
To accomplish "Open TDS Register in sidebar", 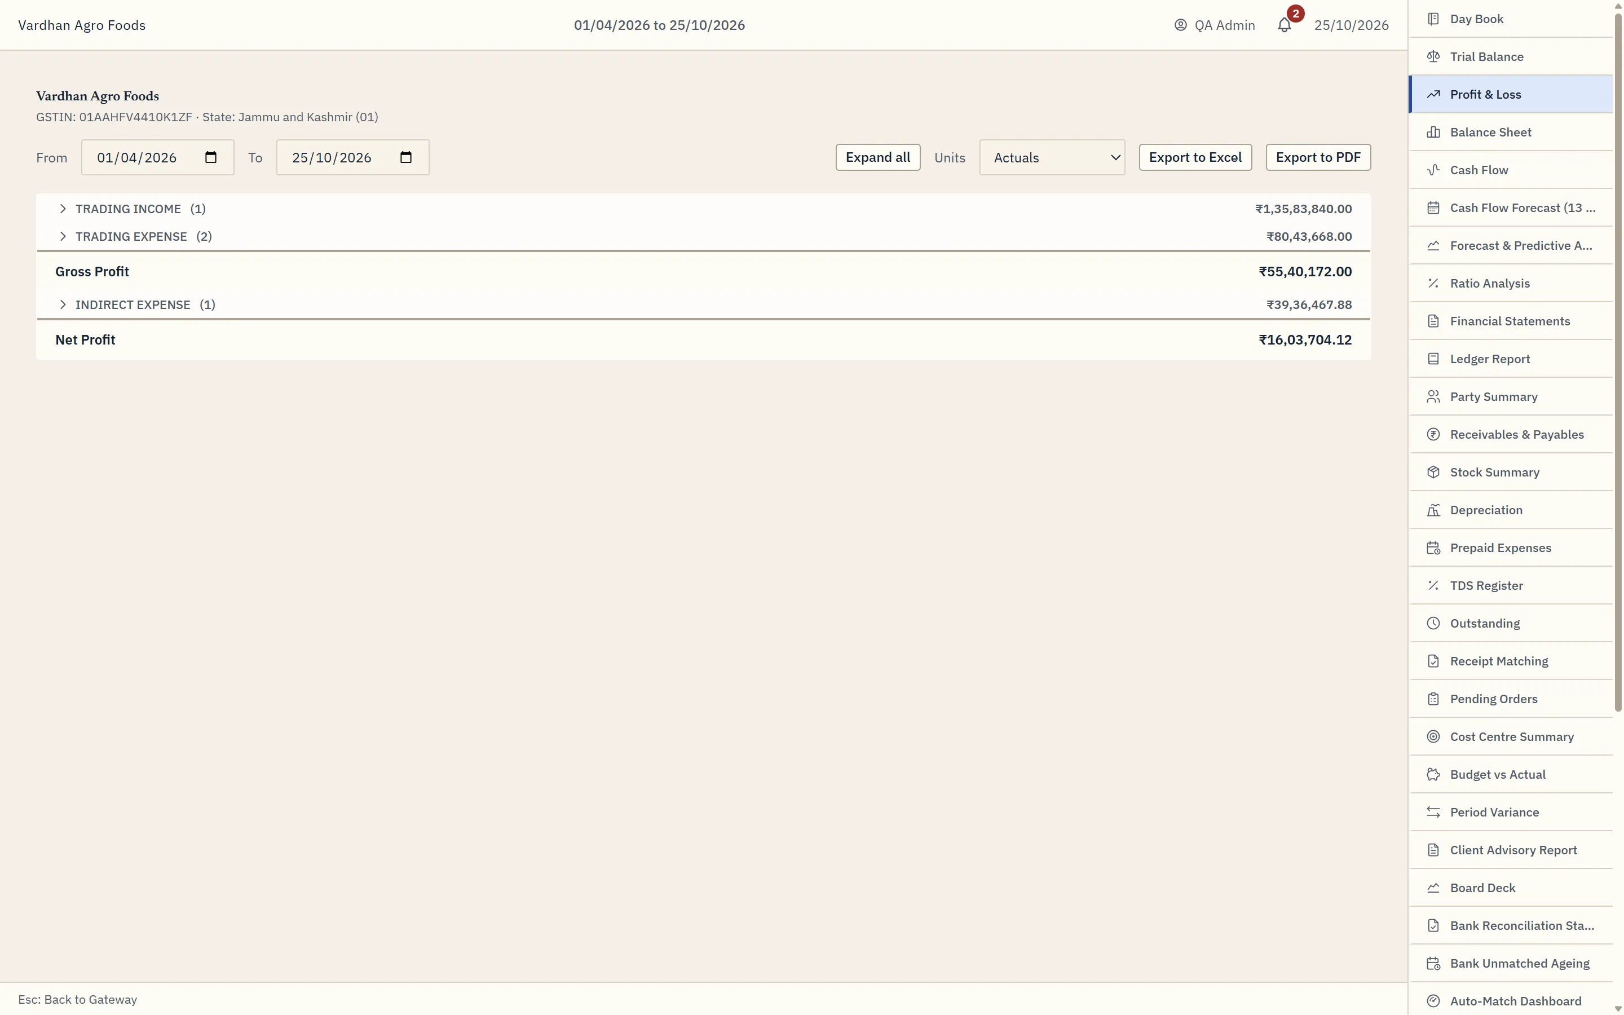I will coord(1511,585).
